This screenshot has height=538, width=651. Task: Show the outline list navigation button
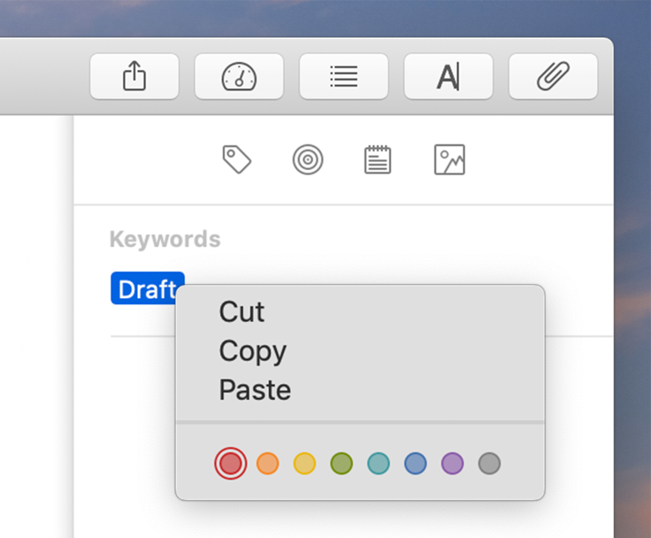(344, 76)
